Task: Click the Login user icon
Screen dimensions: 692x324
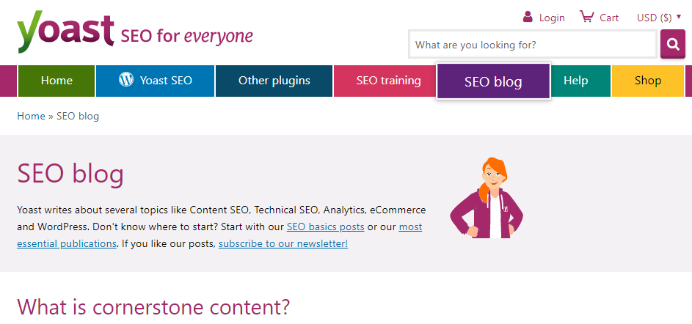Action: [528, 17]
